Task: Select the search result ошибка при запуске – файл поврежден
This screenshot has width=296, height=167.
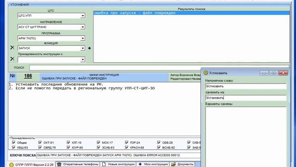Action: pos(191,13)
